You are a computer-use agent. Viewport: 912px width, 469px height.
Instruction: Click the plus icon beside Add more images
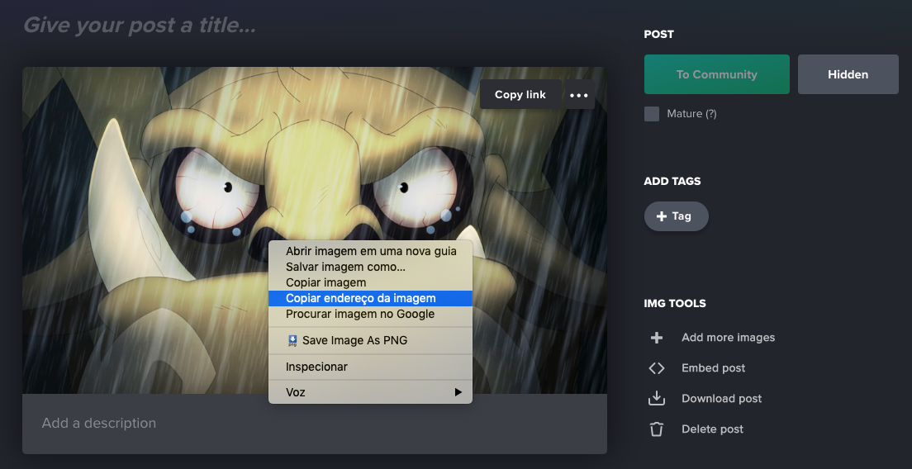pyautogui.click(x=657, y=338)
